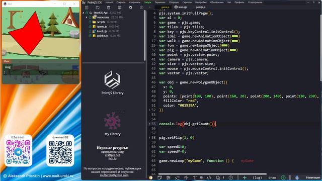The height and width of the screenshot is (181, 322).
Task: Open the opengameart.org link
Action: [112, 152]
